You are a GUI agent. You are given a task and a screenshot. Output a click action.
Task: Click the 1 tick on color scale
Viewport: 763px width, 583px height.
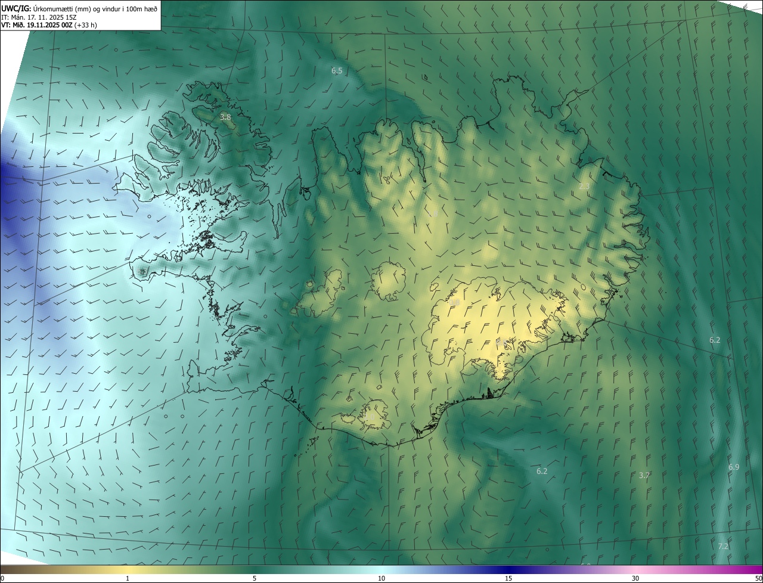[x=128, y=579]
